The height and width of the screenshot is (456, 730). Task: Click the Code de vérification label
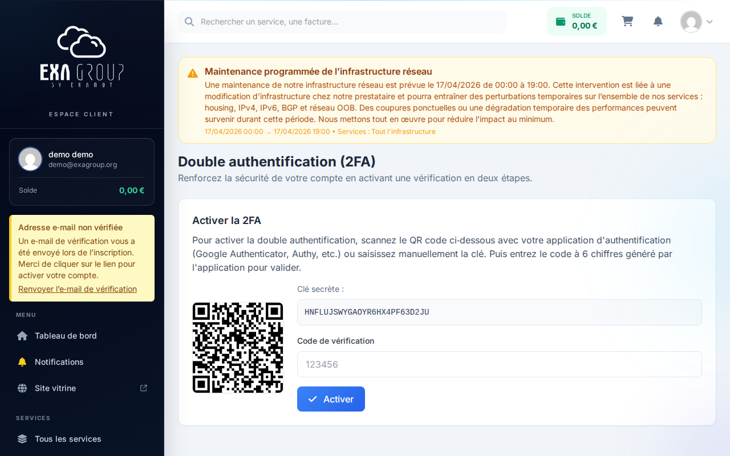[x=336, y=341]
